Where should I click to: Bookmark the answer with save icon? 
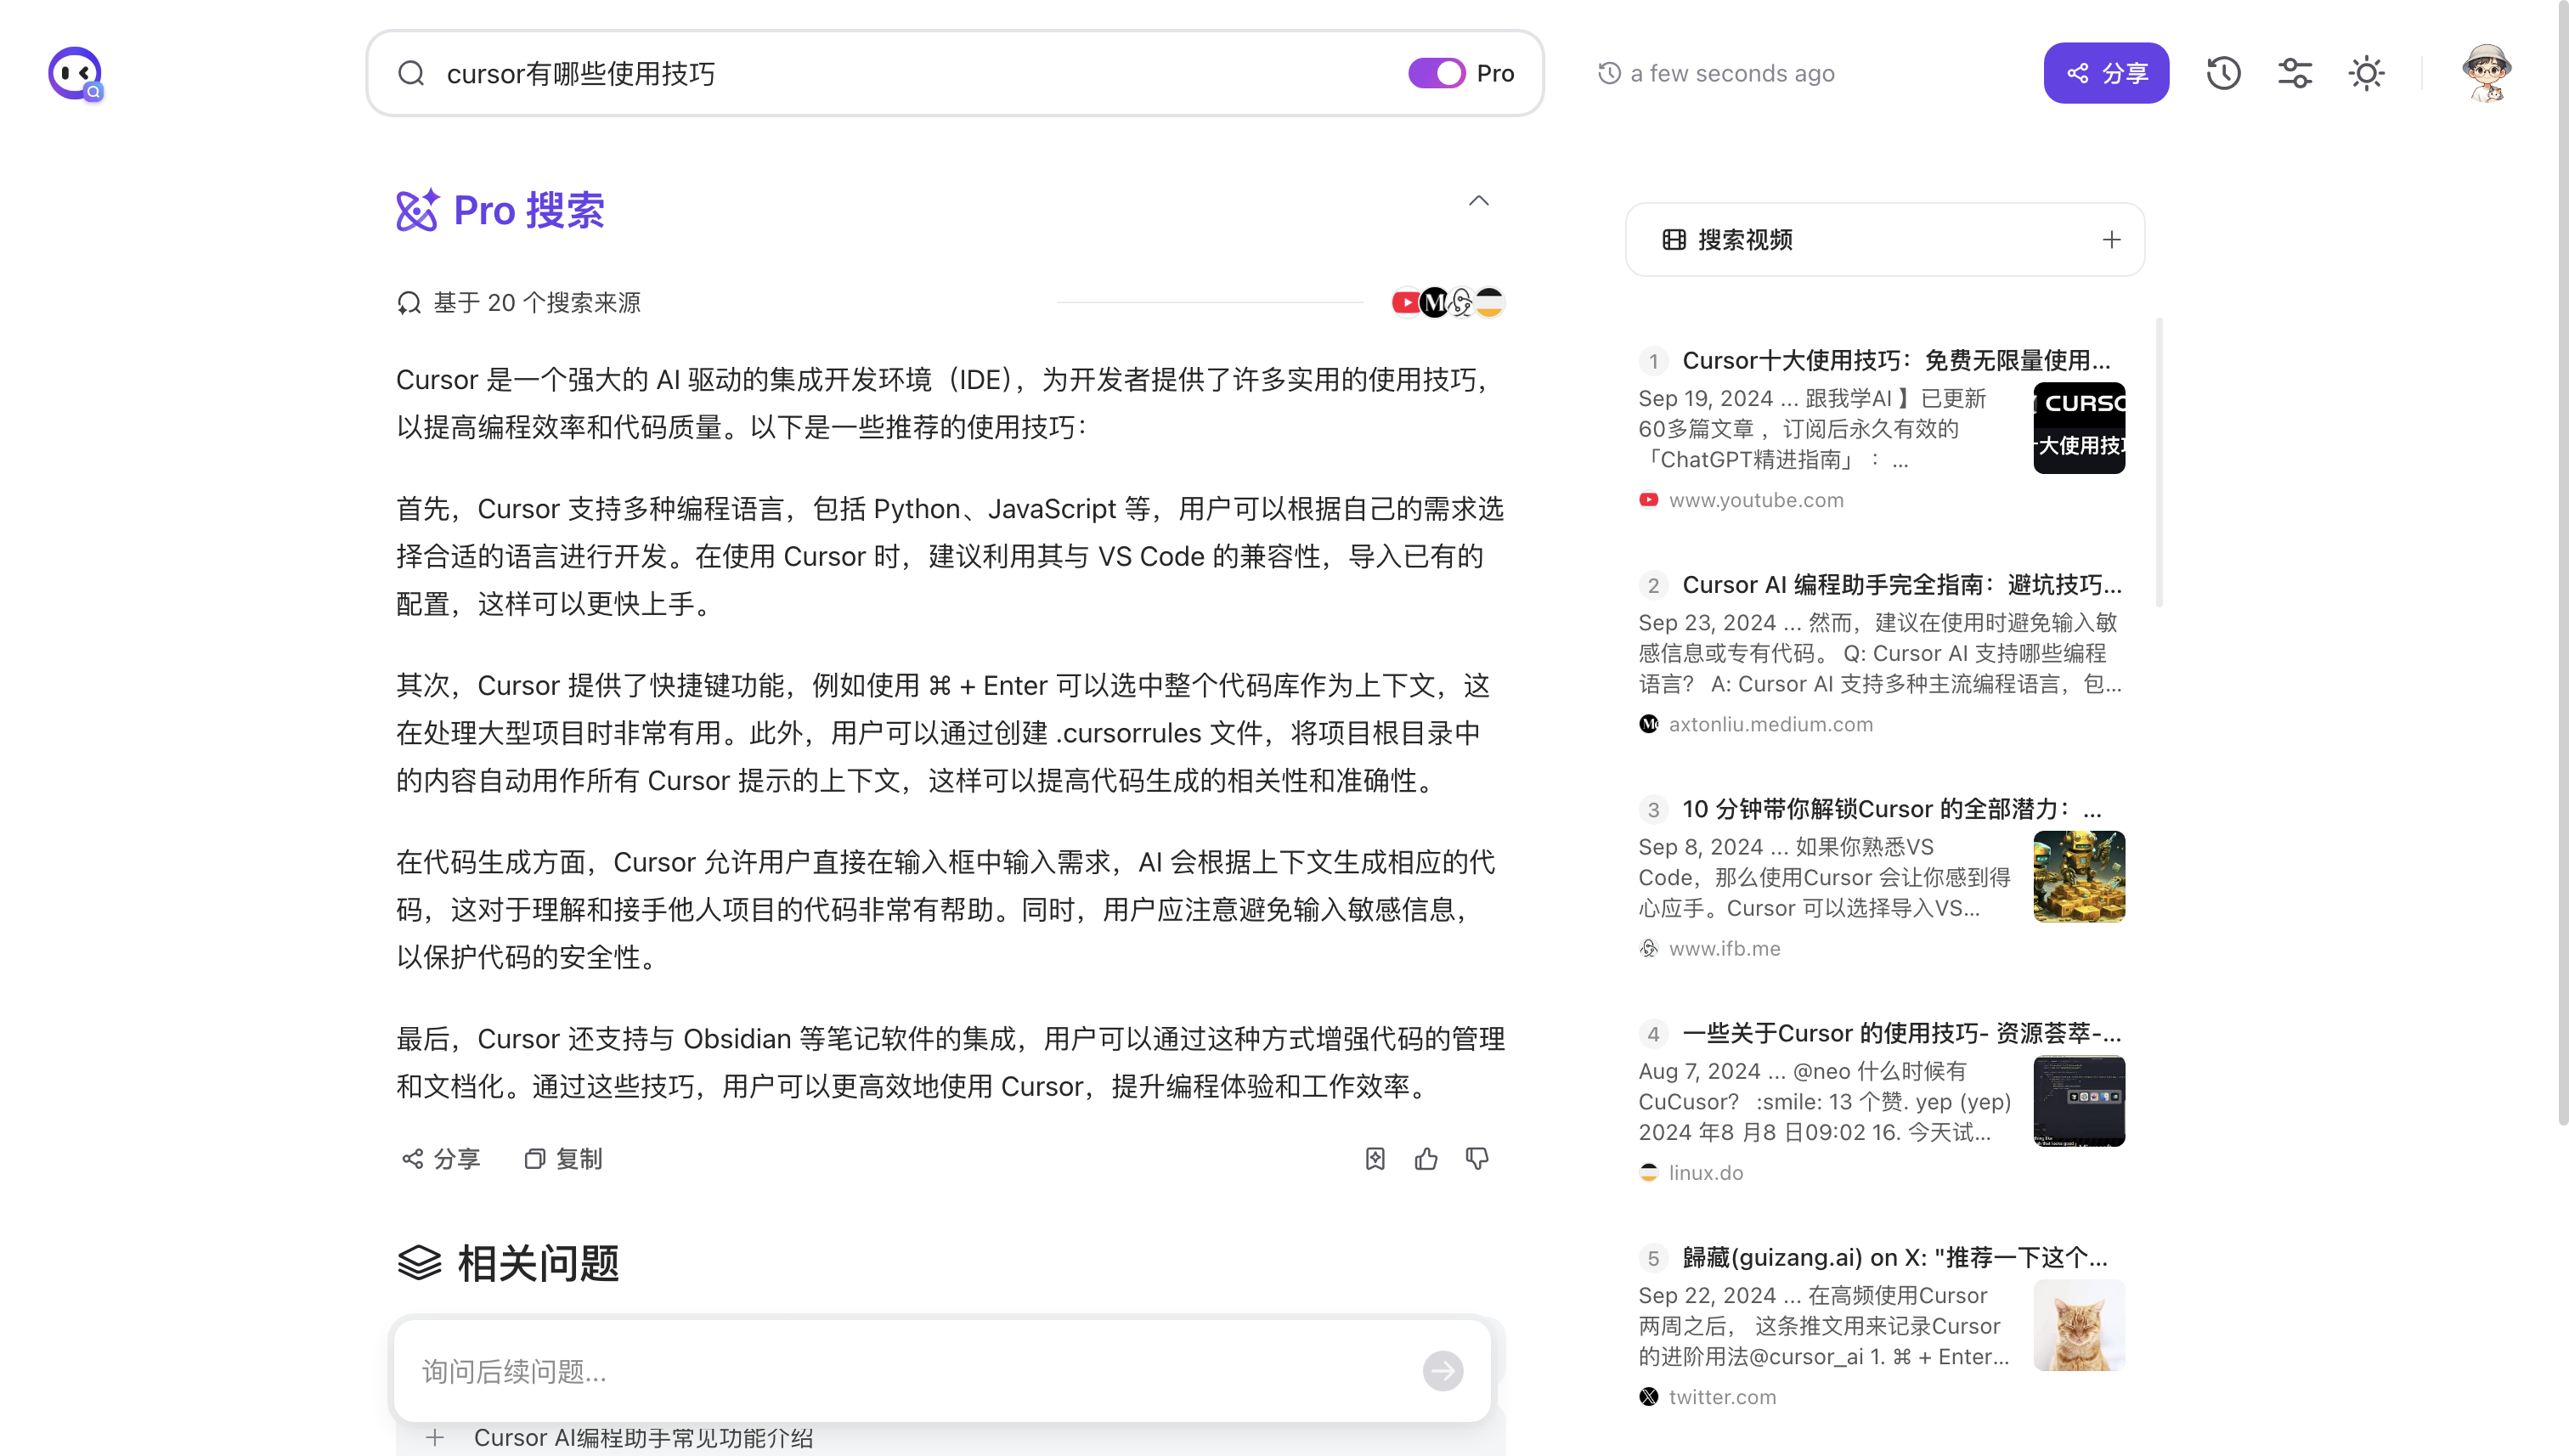coord(1375,1158)
